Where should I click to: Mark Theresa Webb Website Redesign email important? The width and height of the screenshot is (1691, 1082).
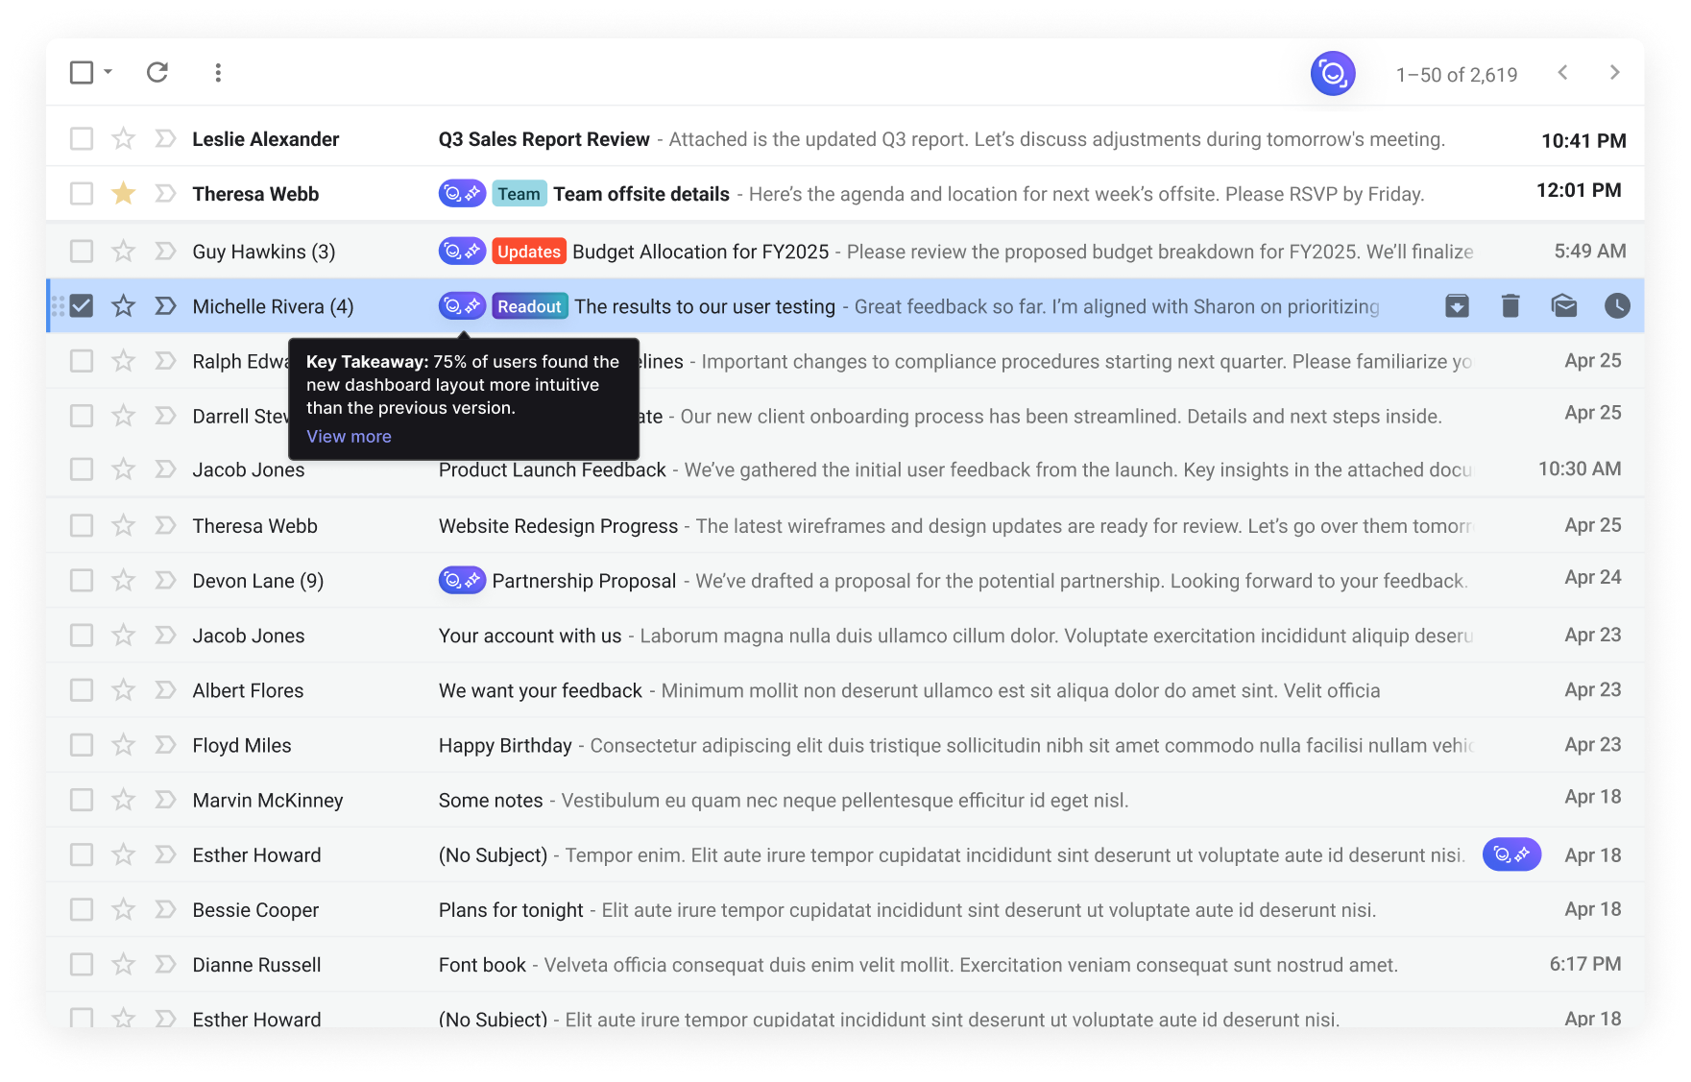pos(165,525)
